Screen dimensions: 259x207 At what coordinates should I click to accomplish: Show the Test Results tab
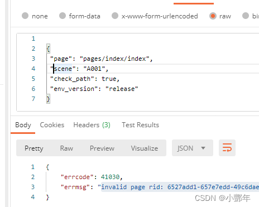pyautogui.click(x=141, y=125)
